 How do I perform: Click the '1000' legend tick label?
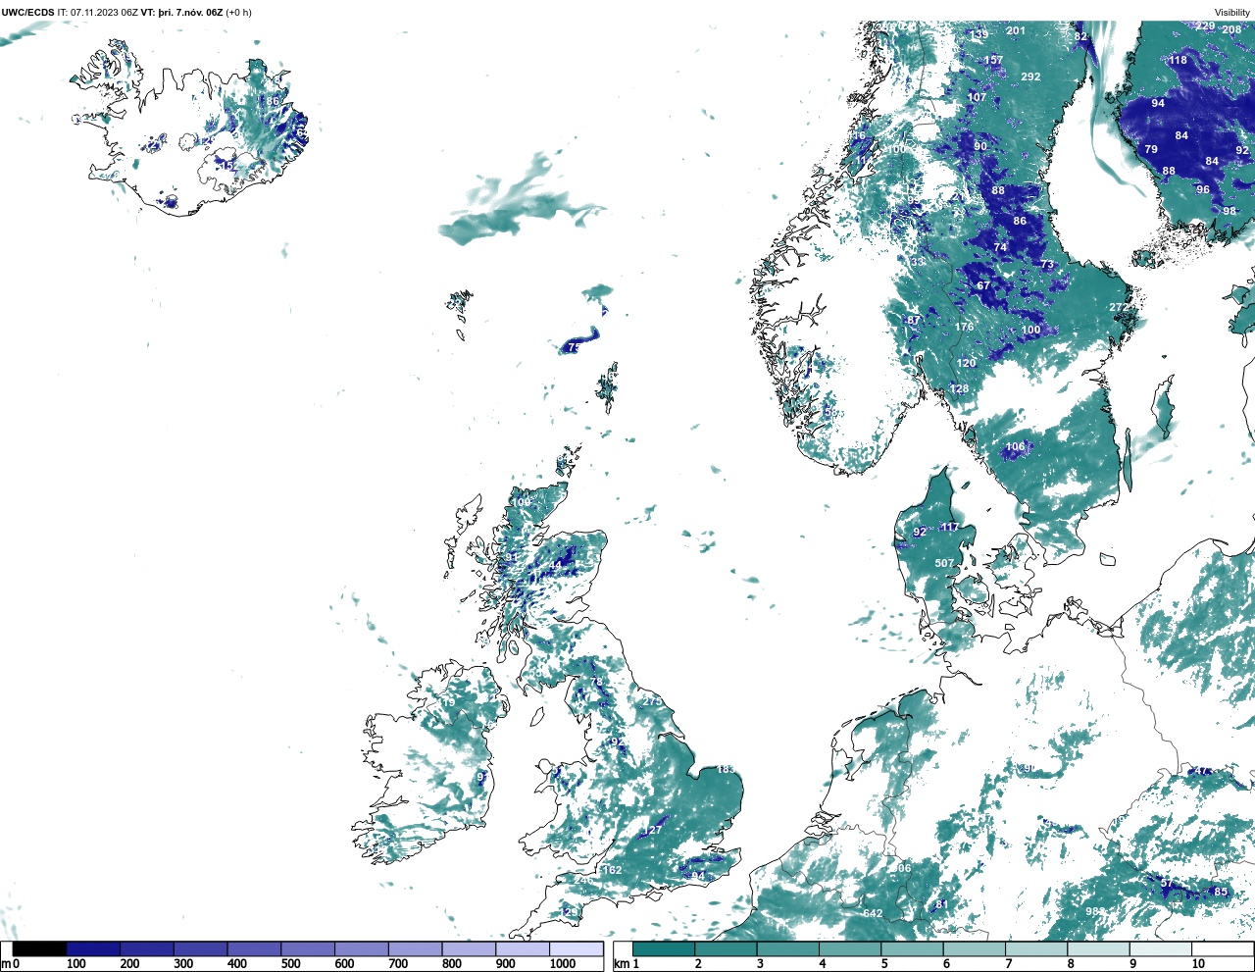(563, 964)
